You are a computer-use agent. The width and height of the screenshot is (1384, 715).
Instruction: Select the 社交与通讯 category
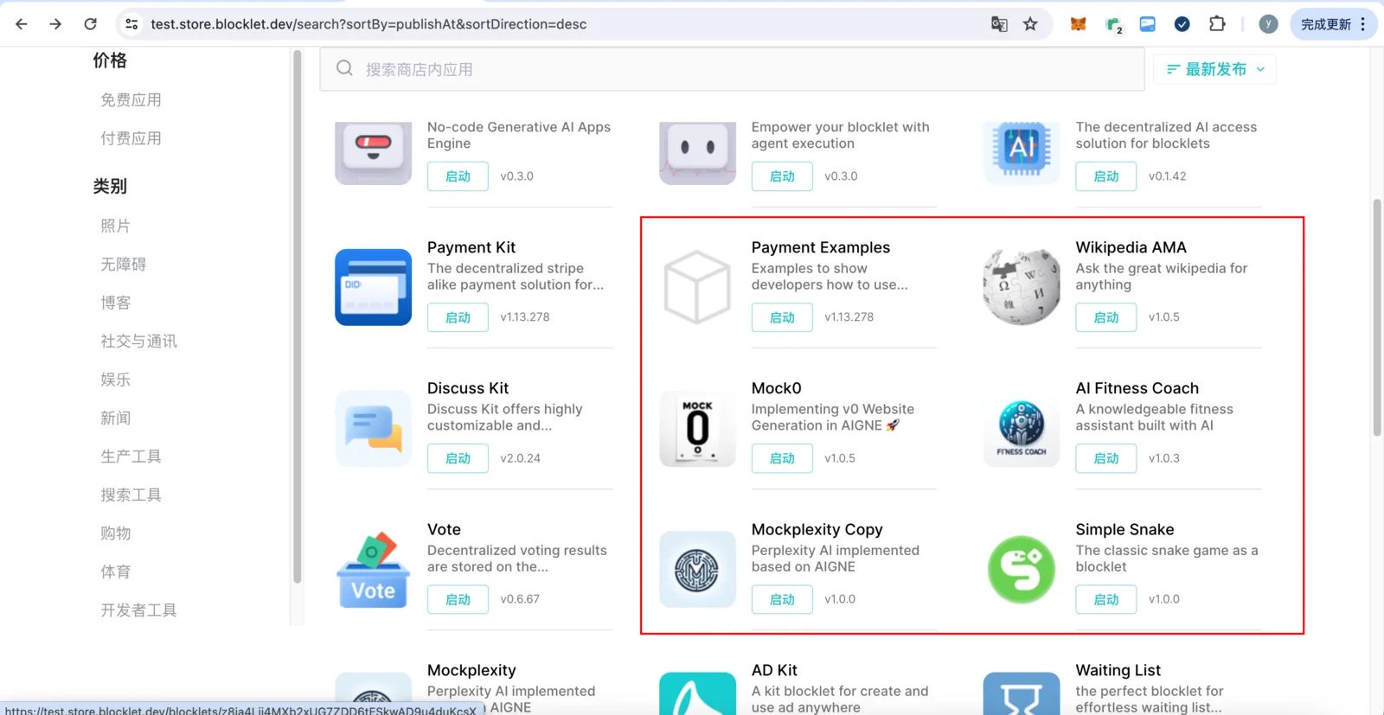(138, 342)
